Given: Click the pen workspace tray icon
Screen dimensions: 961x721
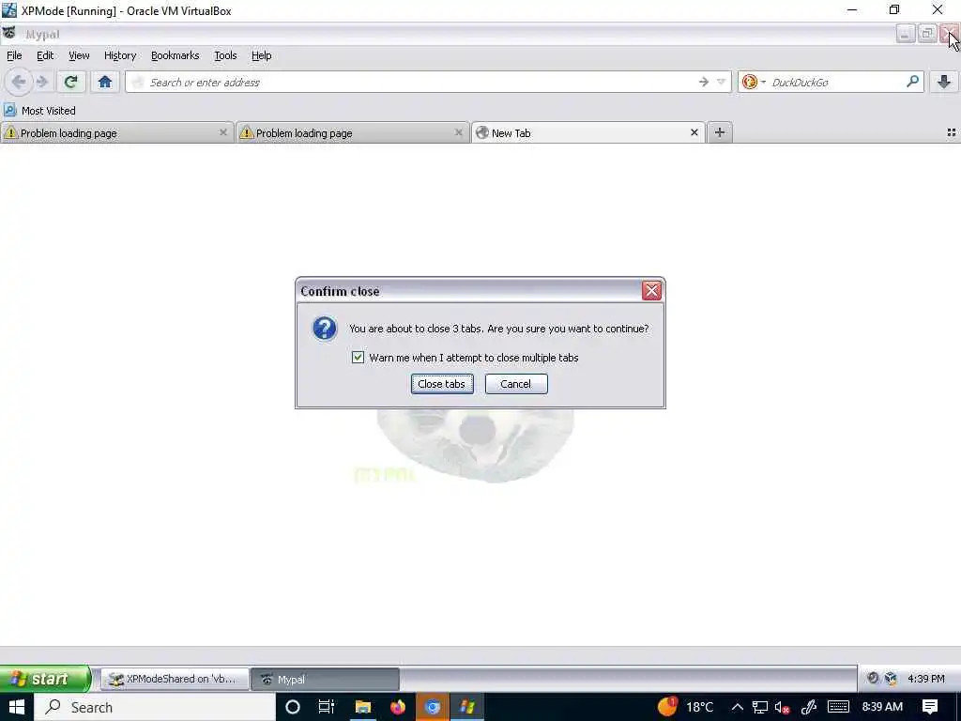Looking at the screenshot, I should [x=809, y=707].
